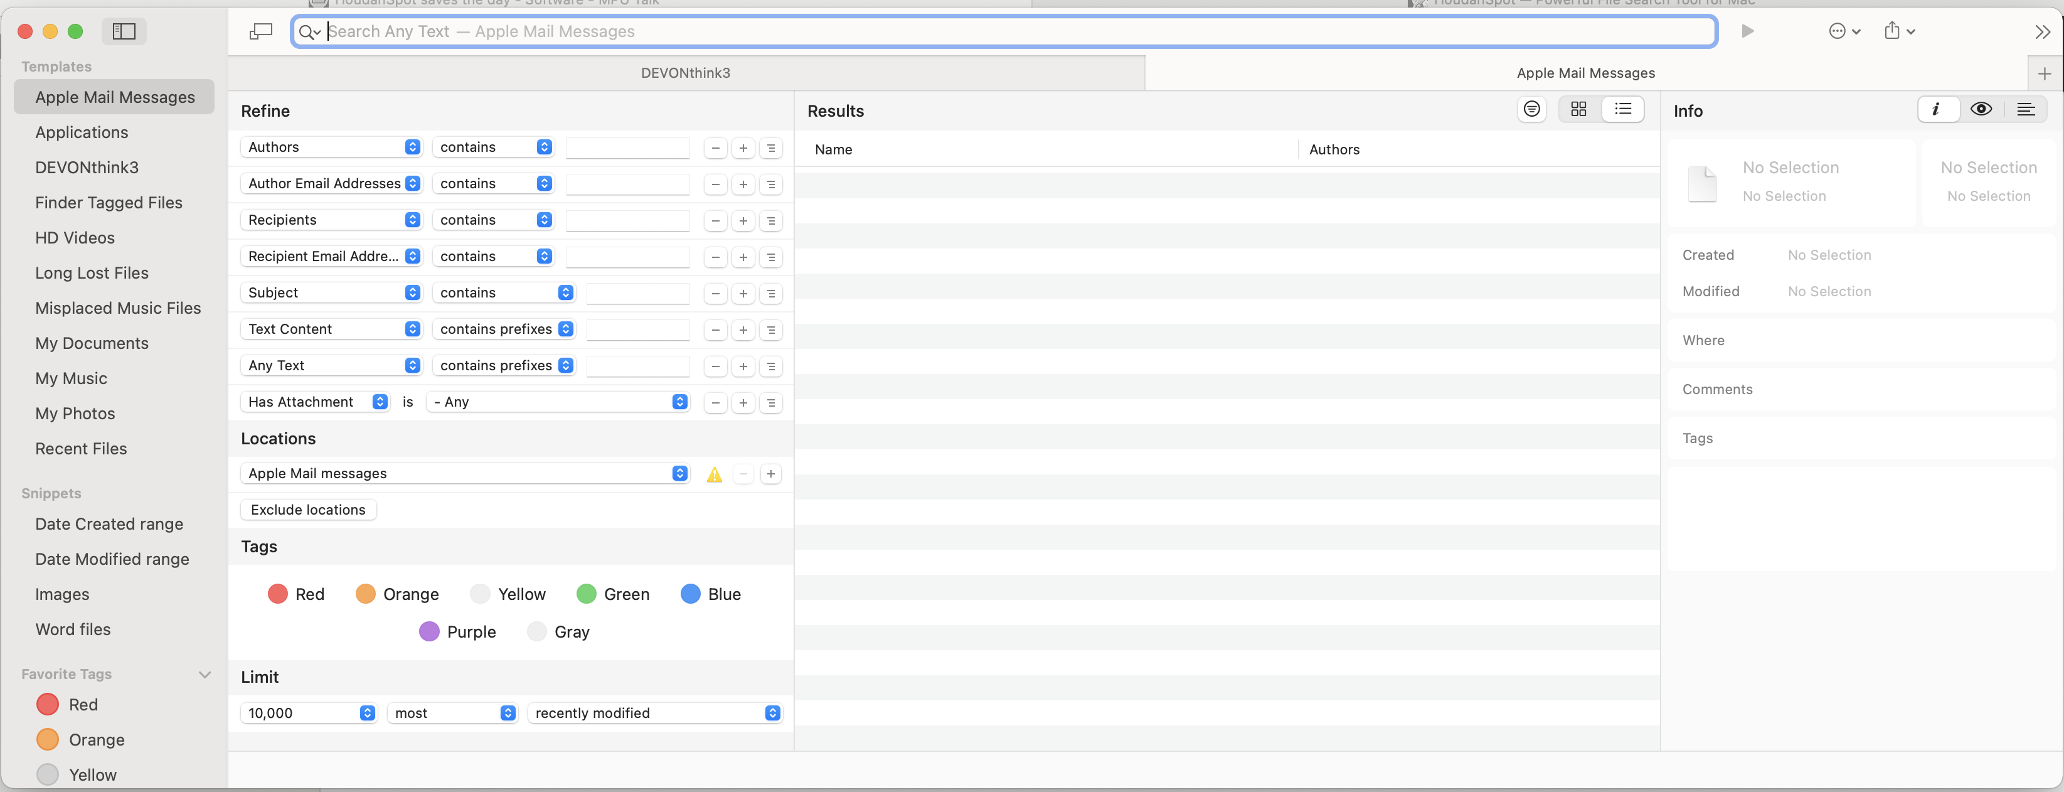This screenshot has height=792, width=2064.
Task: Click the Exclude locations button
Action: click(x=307, y=510)
